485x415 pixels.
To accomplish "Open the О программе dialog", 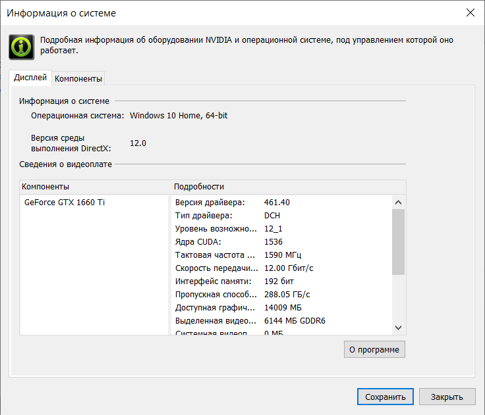I will [374, 349].
